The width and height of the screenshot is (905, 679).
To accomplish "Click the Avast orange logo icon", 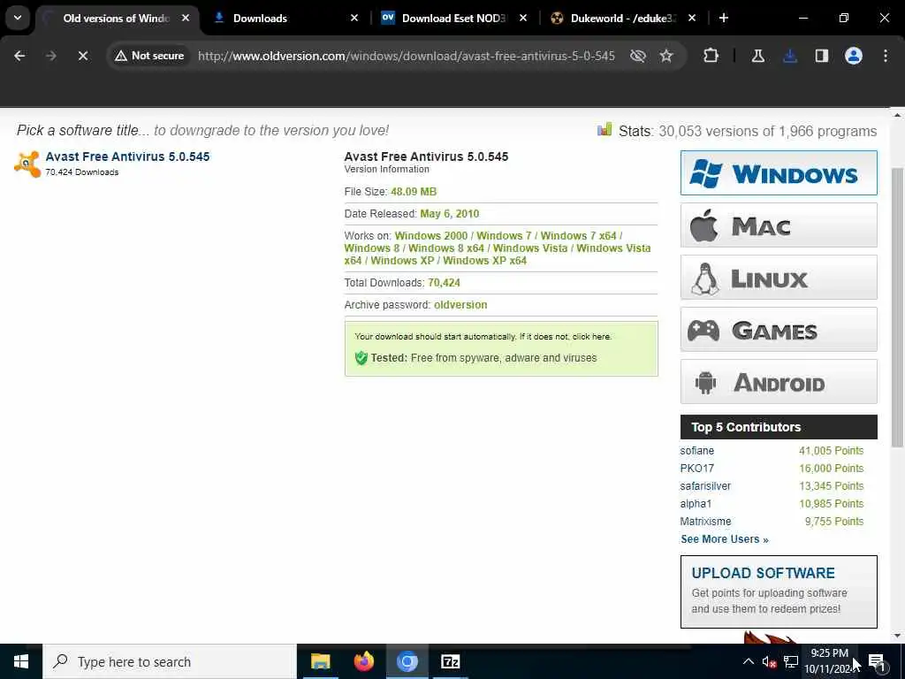I will click(27, 164).
